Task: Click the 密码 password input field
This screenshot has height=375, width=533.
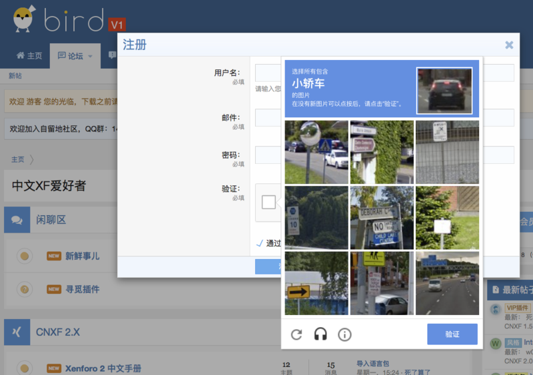Action: tap(268, 155)
